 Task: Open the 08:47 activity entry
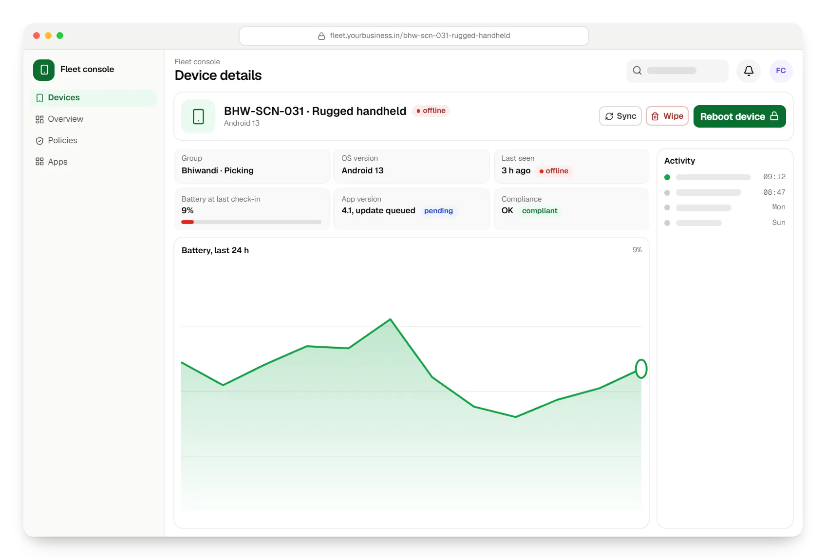tap(725, 193)
